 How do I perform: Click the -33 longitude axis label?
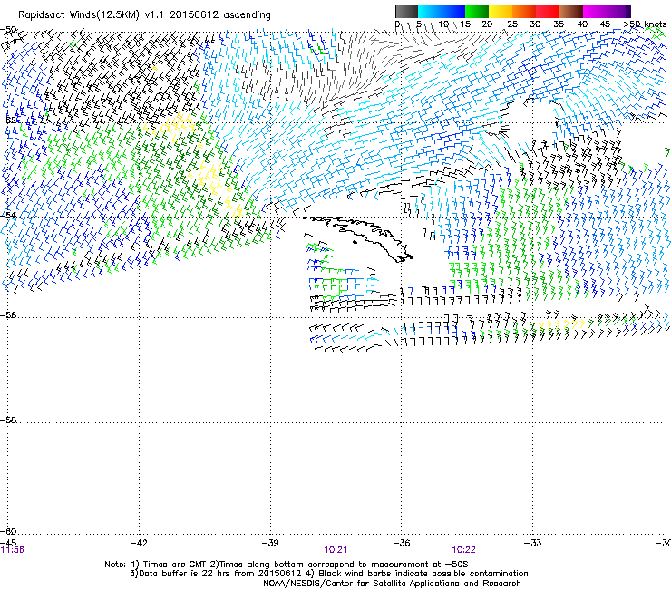click(x=532, y=543)
